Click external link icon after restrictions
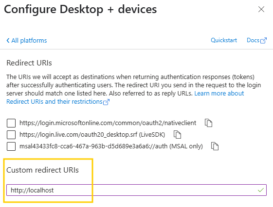This screenshot has width=273, height=207. (106, 102)
